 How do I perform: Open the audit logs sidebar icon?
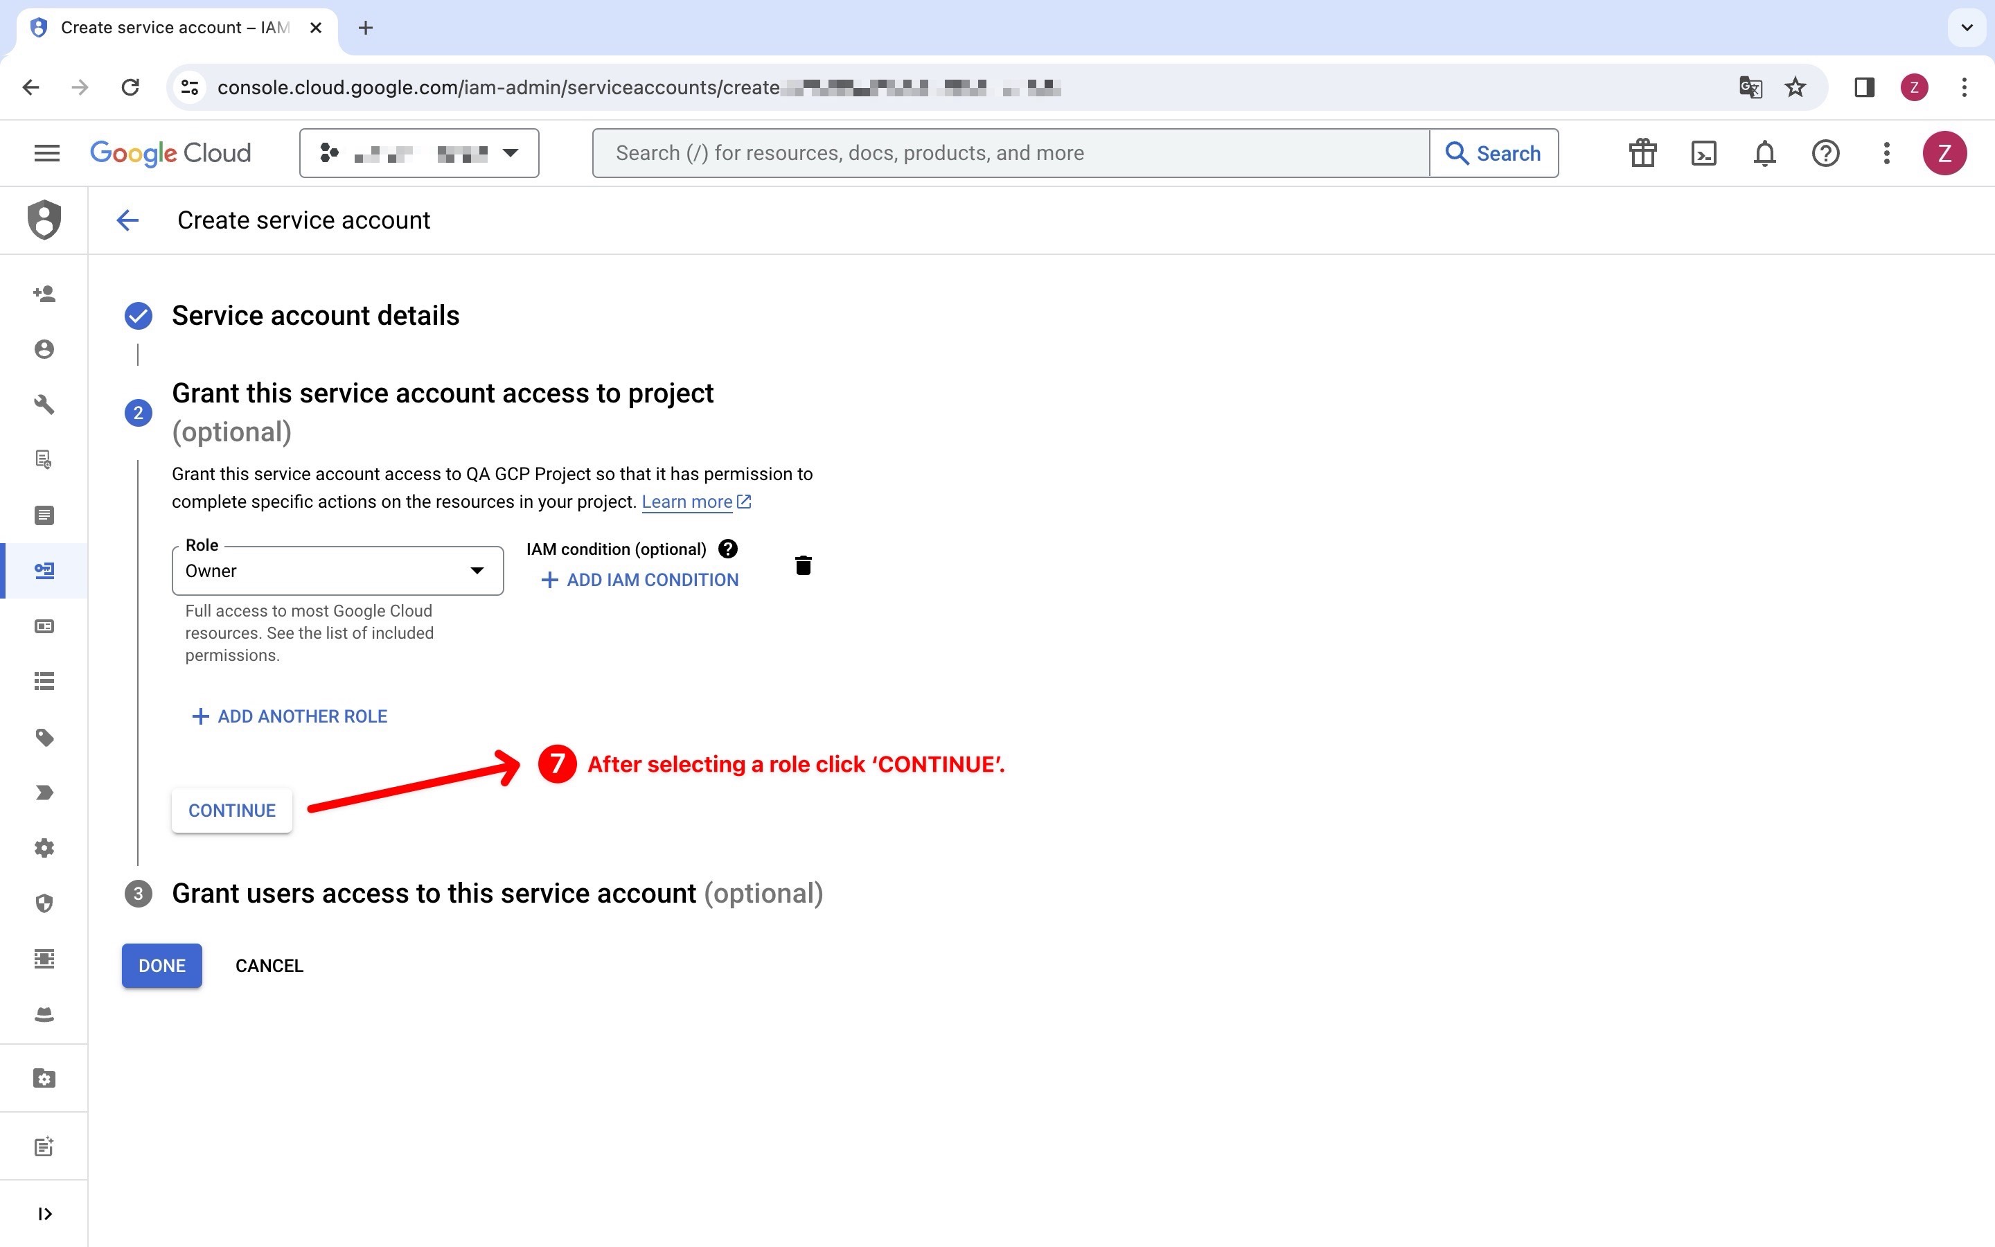point(44,515)
